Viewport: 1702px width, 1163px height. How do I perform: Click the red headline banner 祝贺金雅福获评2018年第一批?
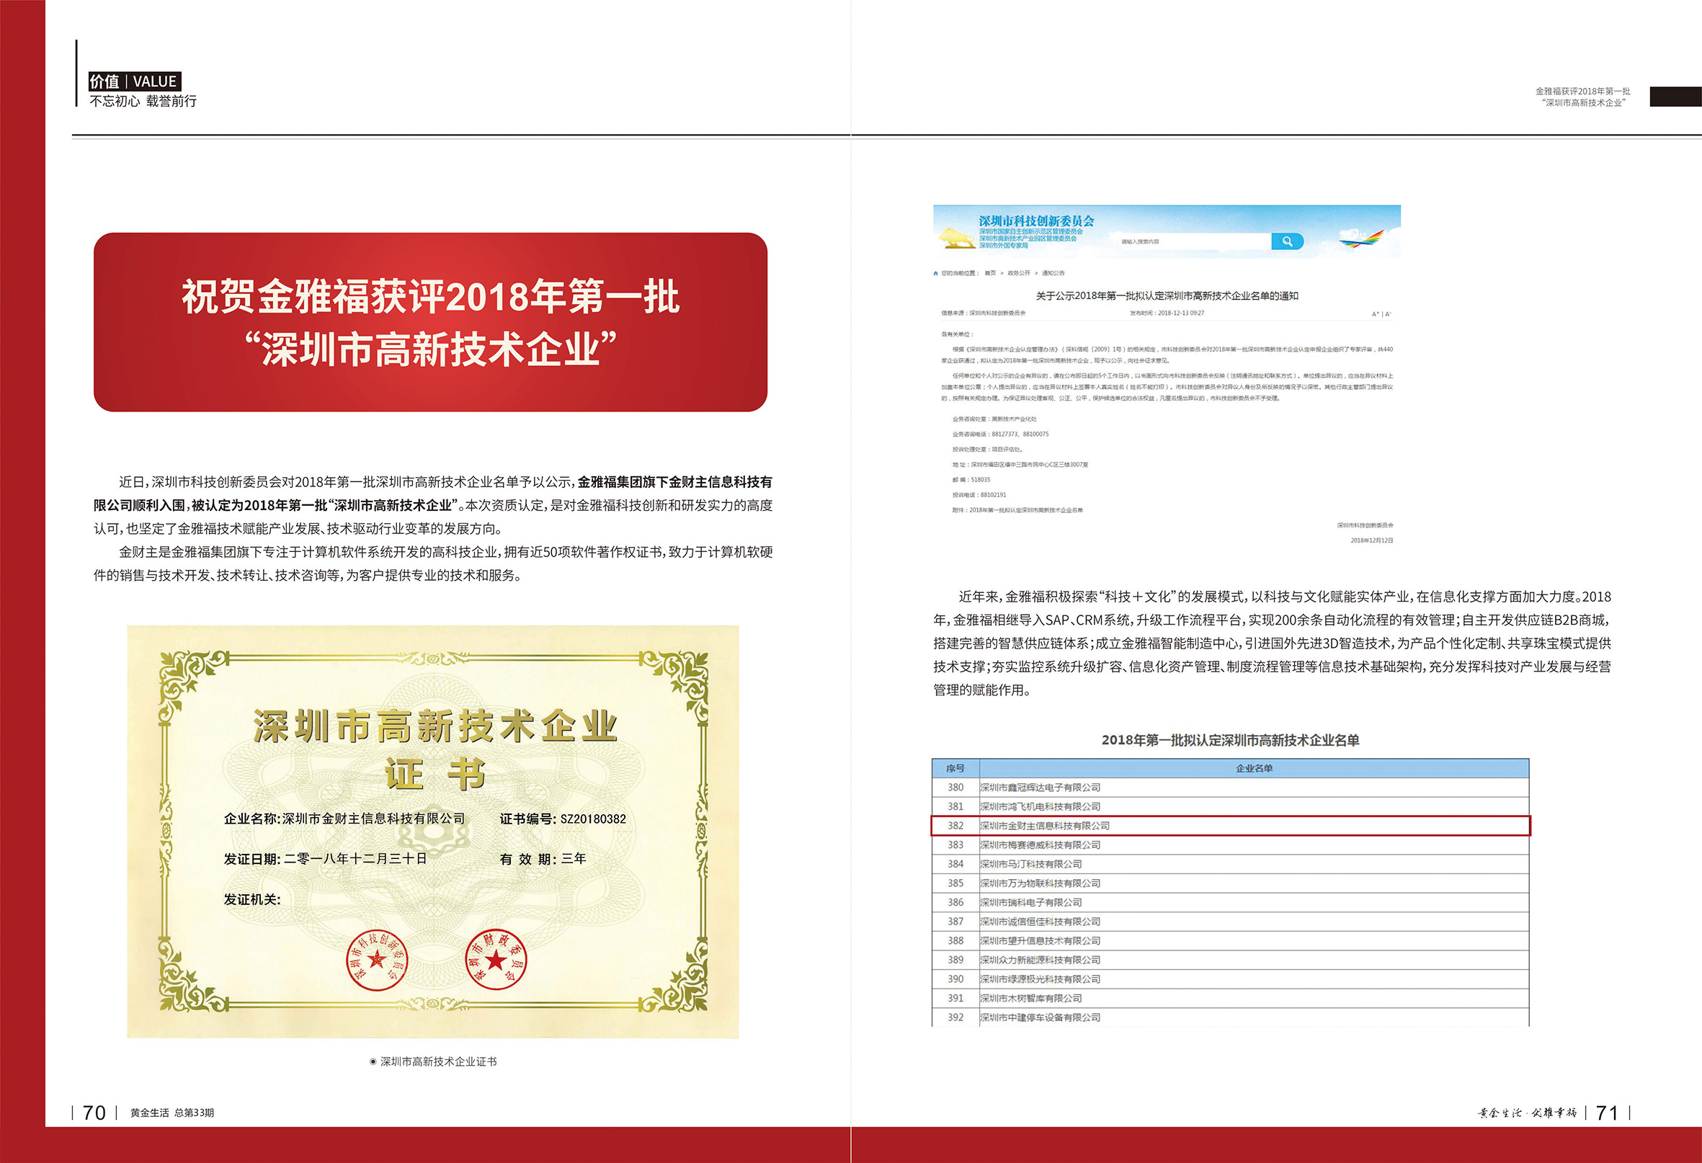[x=431, y=322]
